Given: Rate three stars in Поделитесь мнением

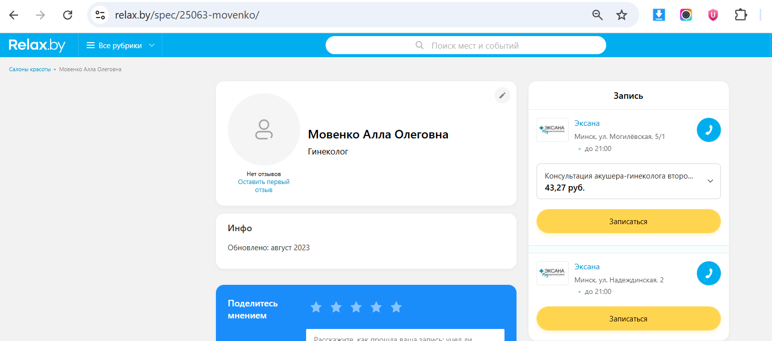Looking at the screenshot, I should [356, 307].
